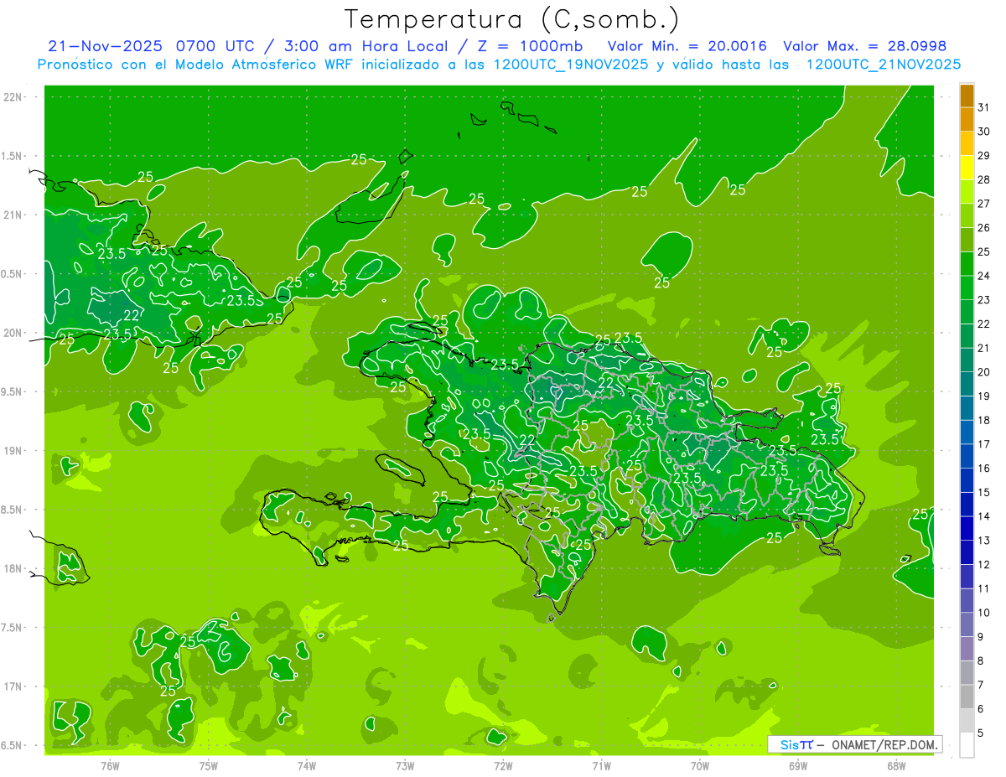Click the '72W' longitude axis label
1006x777 pixels.
pyautogui.click(x=503, y=765)
